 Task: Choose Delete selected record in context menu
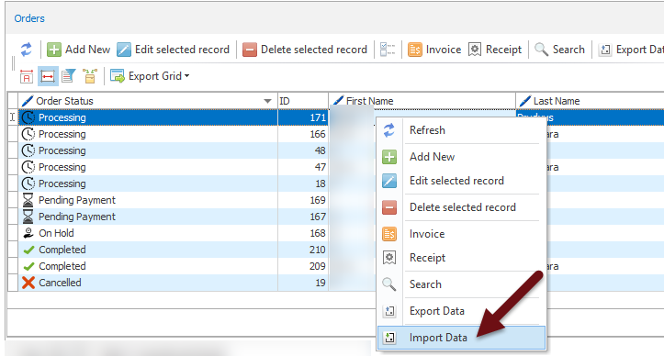click(461, 207)
